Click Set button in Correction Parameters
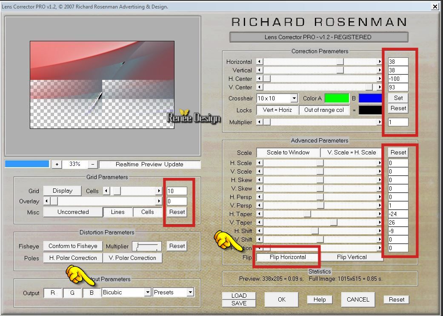 (398, 98)
